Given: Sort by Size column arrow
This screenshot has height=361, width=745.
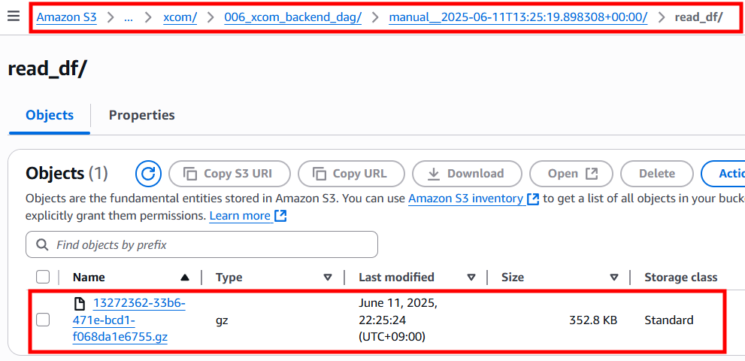Looking at the screenshot, I should pyautogui.click(x=614, y=278).
